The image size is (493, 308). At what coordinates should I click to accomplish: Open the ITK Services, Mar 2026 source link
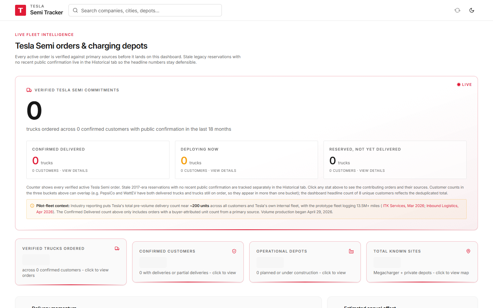404,206
